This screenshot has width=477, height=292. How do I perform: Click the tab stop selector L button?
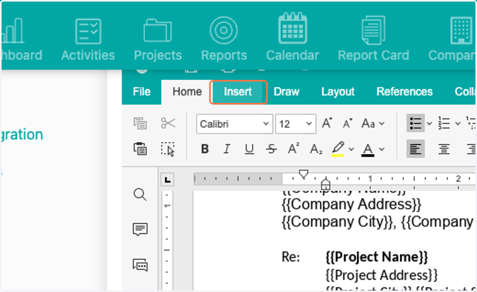167,180
